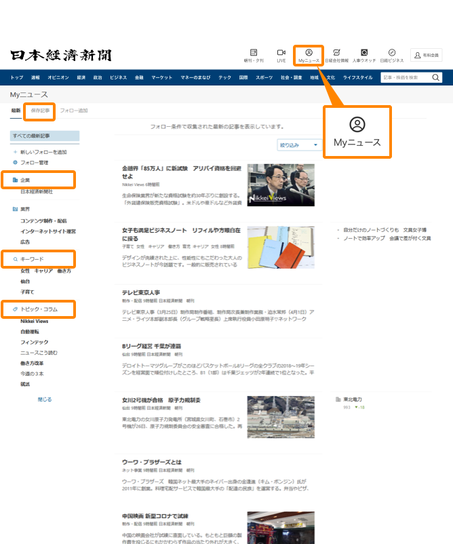The image size is (453, 544).
Task: Select マーケット in the navigation bar
Action: [161, 77]
